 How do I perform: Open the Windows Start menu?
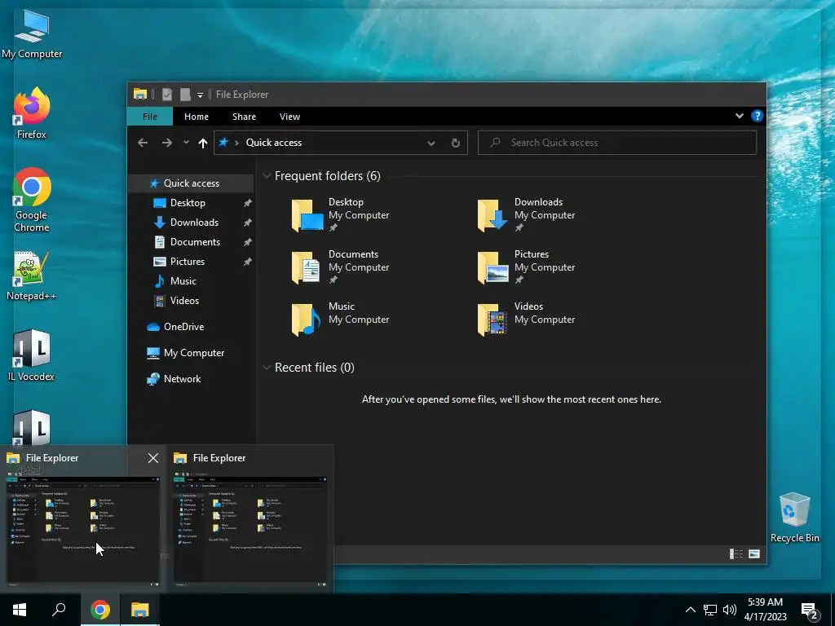pos(20,610)
